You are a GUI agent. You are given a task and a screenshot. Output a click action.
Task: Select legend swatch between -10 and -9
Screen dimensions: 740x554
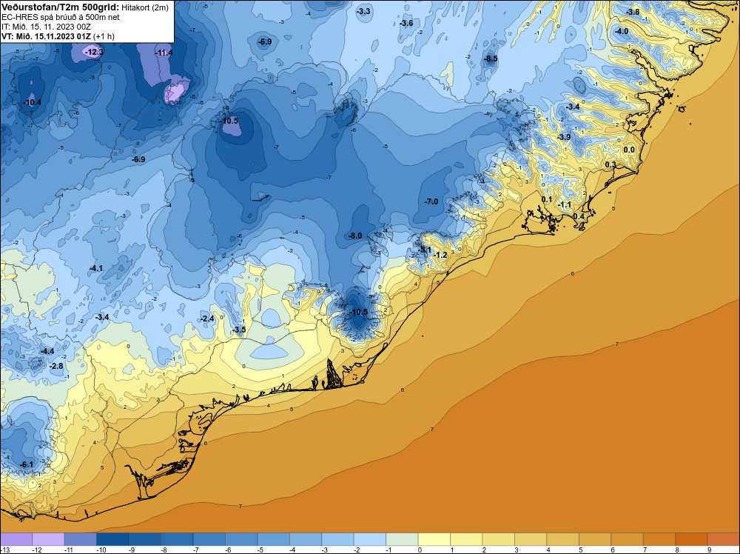point(112,539)
